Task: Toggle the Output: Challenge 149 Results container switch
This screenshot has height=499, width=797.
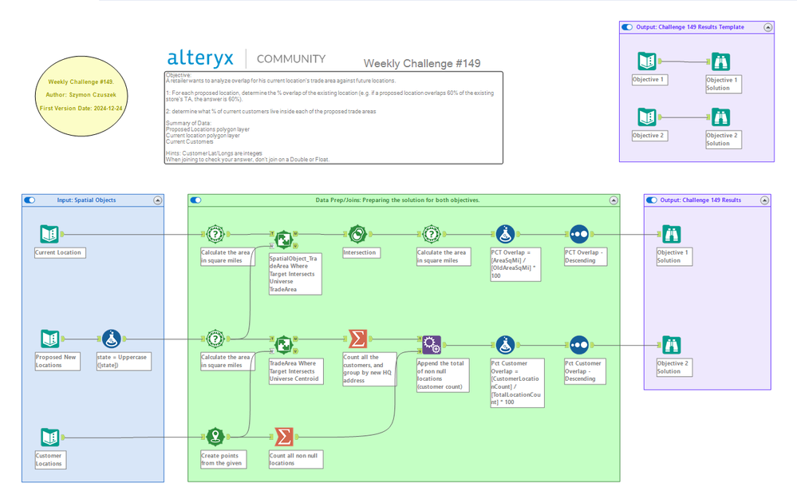Action: 652,200
